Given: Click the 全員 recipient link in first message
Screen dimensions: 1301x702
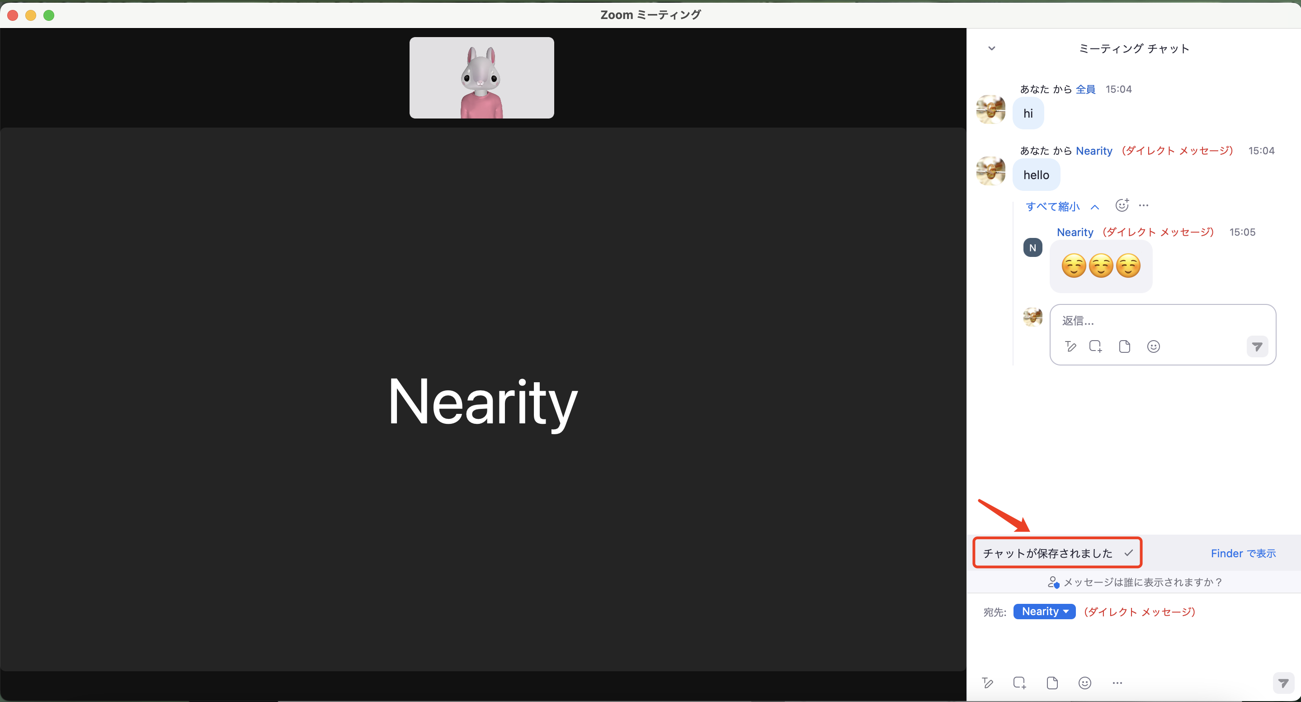Looking at the screenshot, I should (x=1085, y=90).
